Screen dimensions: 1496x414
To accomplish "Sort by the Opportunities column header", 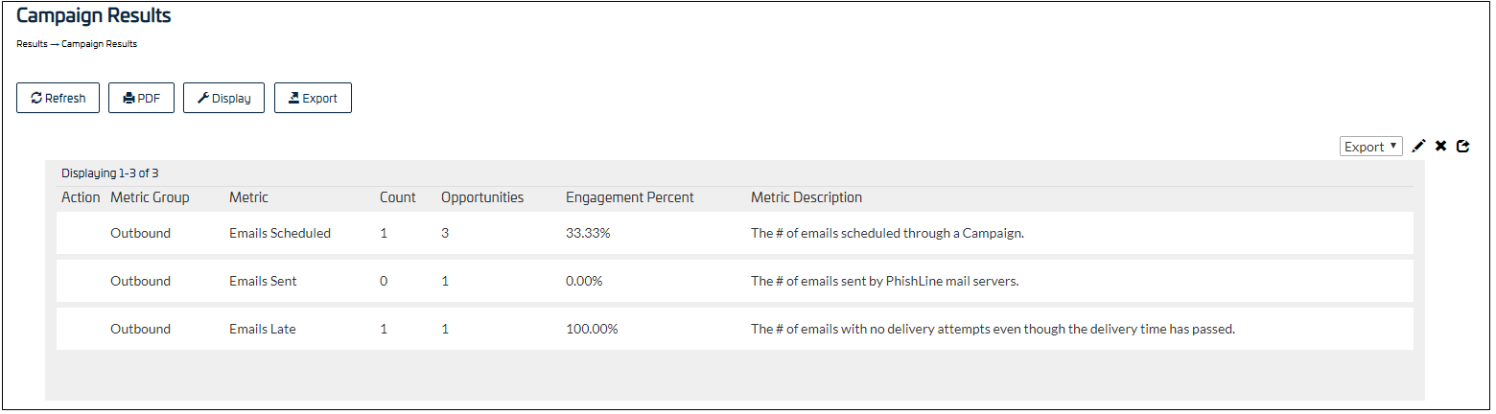I will (x=482, y=197).
